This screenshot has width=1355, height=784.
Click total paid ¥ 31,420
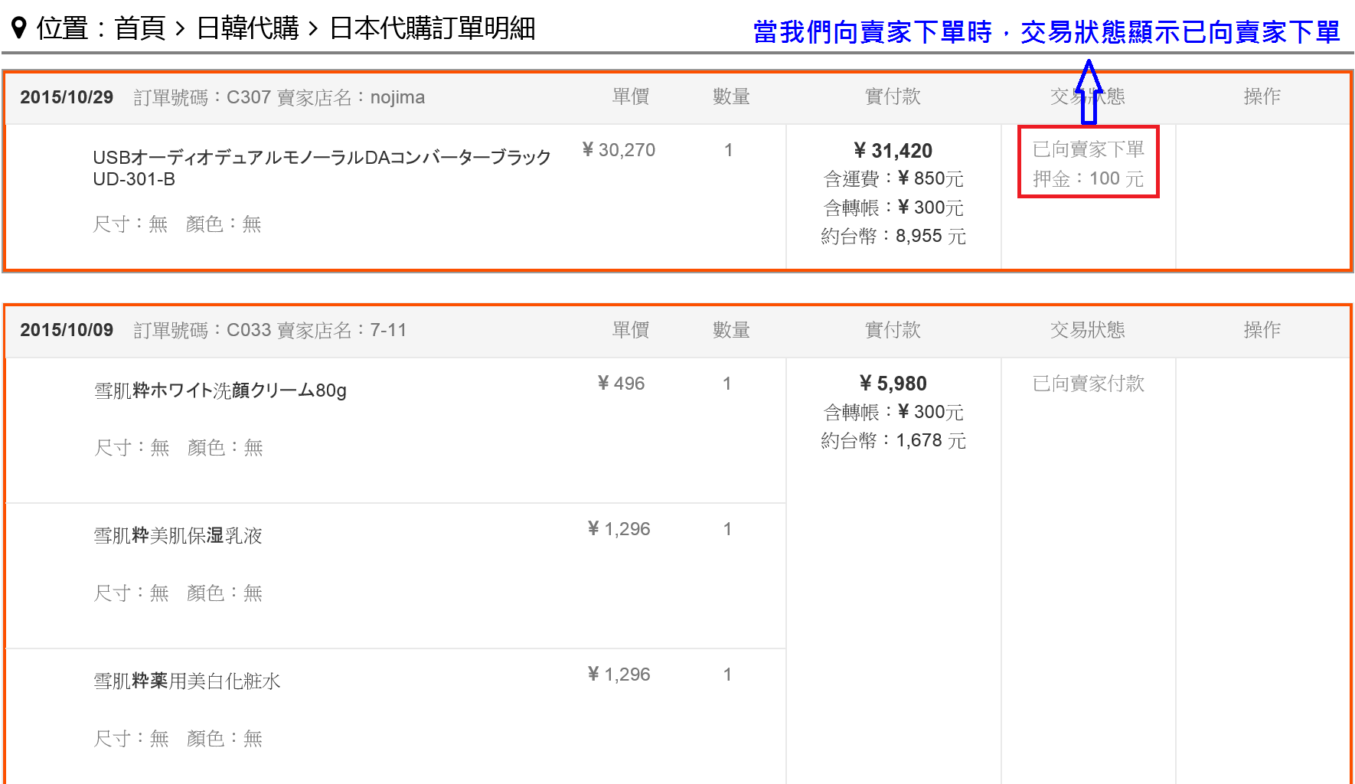tap(893, 151)
